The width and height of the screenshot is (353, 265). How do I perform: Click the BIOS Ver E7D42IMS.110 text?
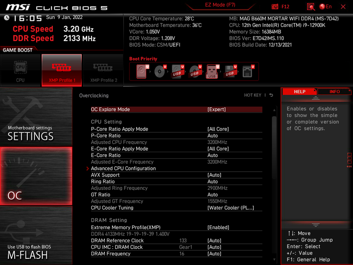[256, 38]
